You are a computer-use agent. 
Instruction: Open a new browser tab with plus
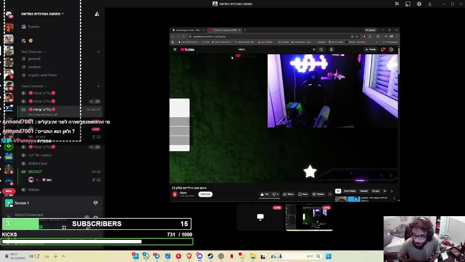pyautogui.click(x=245, y=30)
